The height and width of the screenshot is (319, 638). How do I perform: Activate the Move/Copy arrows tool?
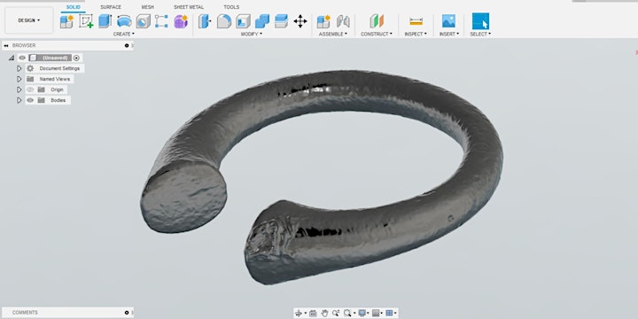pyautogui.click(x=300, y=21)
